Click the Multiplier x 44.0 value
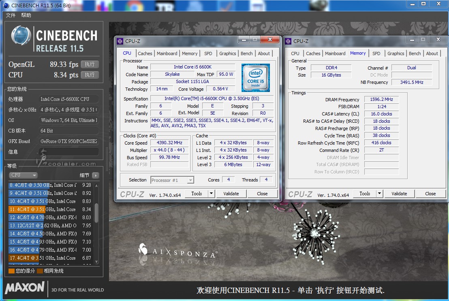This screenshot has height=301, width=449. click(169, 150)
